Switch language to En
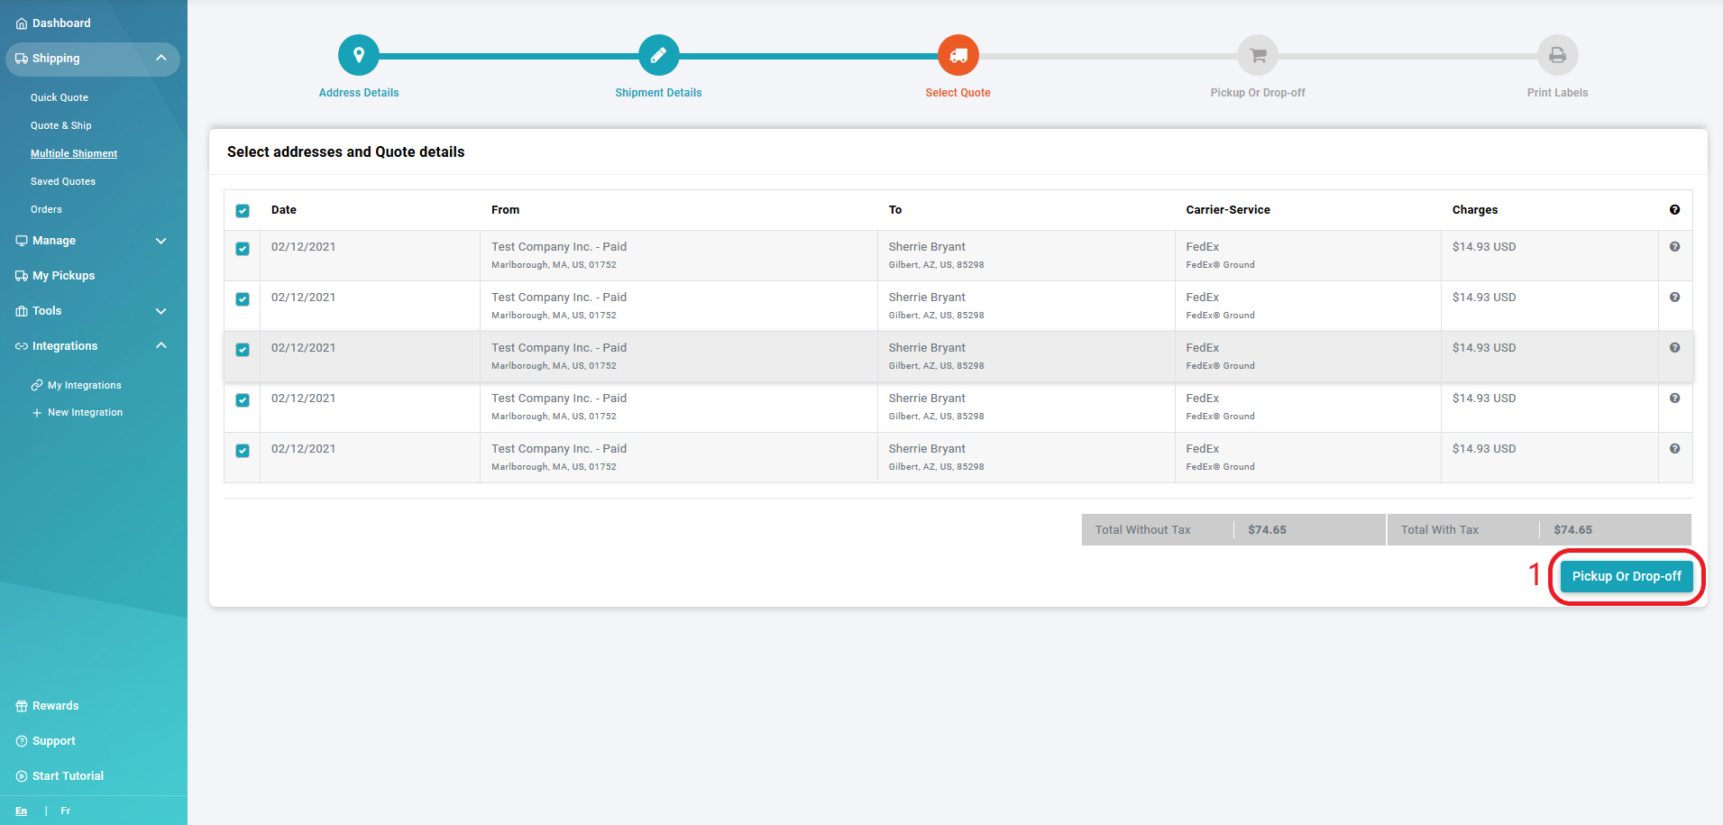Image resolution: width=1723 pixels, height=825 pixels. [x=21, y=811]
